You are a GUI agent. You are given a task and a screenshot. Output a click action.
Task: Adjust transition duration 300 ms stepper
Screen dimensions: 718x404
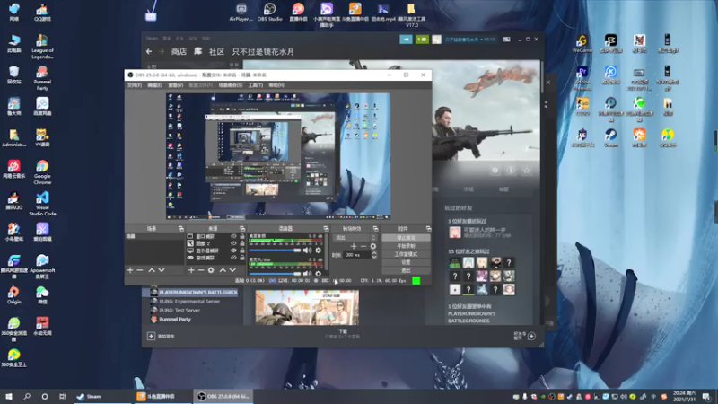[x=374, y=255]
